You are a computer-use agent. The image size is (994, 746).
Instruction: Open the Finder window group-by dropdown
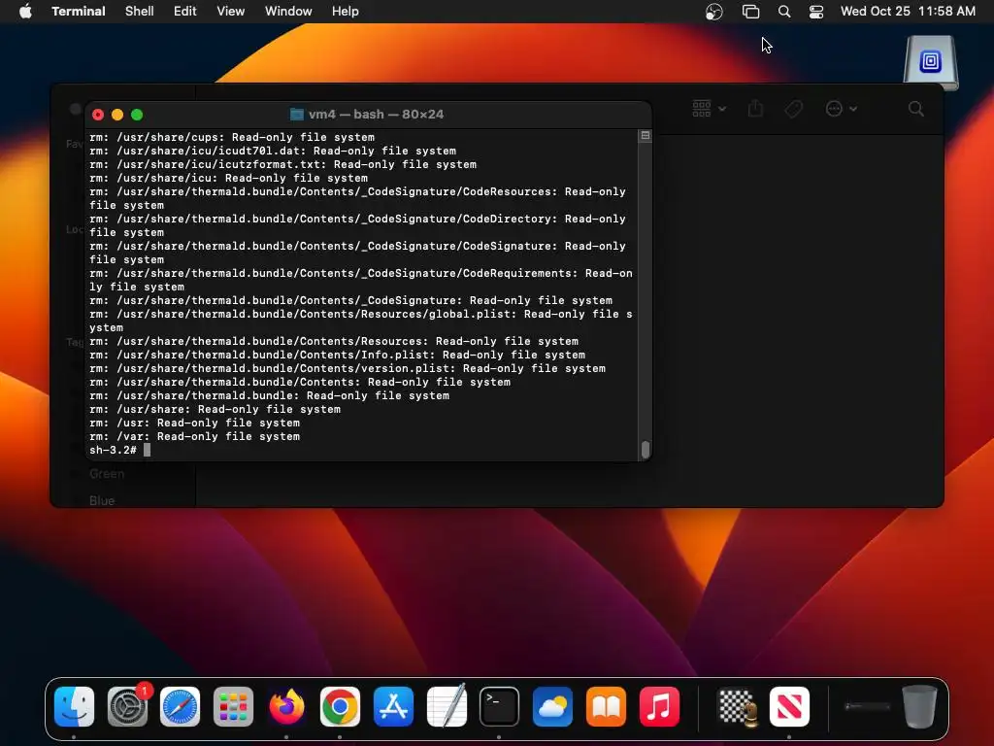click(x=709, y=109)
